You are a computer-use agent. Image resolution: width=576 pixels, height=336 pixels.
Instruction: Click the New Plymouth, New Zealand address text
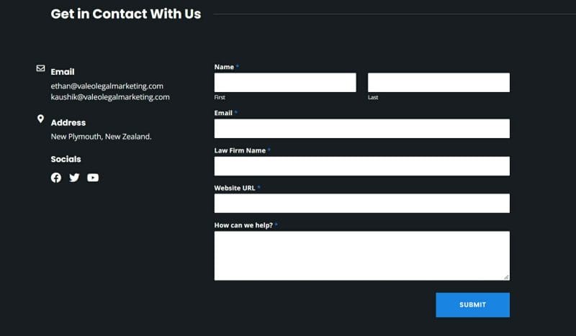tap(101, 137)
